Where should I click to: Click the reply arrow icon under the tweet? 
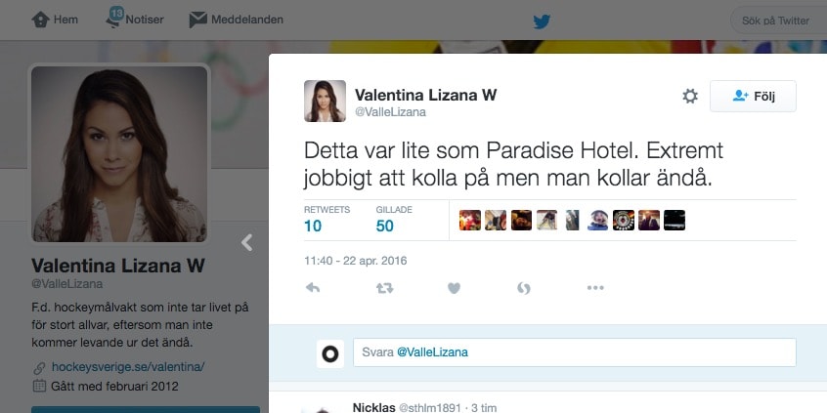313,288
